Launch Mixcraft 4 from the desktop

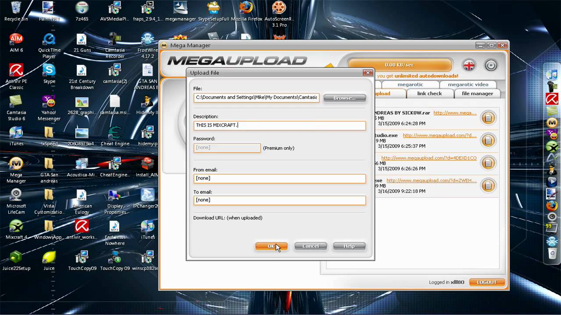[16, 229]
